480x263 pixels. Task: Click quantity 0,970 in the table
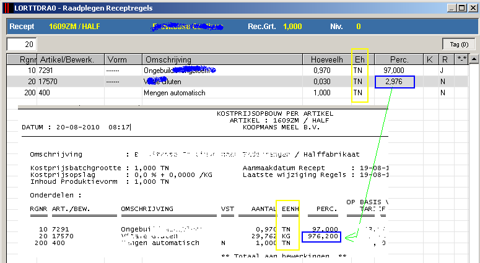tap(322, 71)
